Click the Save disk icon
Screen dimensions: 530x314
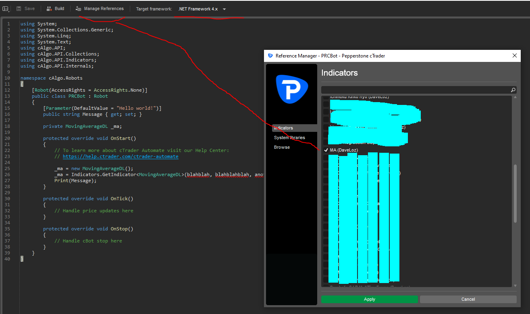click(19, 8)
